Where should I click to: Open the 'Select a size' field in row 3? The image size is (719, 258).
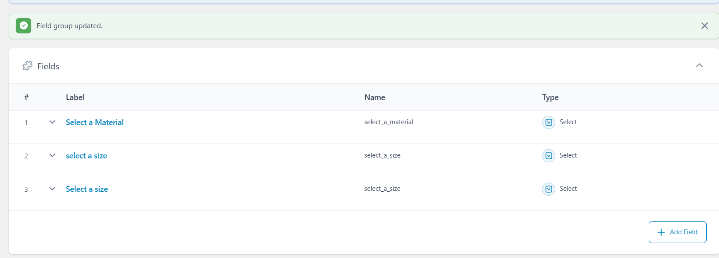(x=87, y=189)
